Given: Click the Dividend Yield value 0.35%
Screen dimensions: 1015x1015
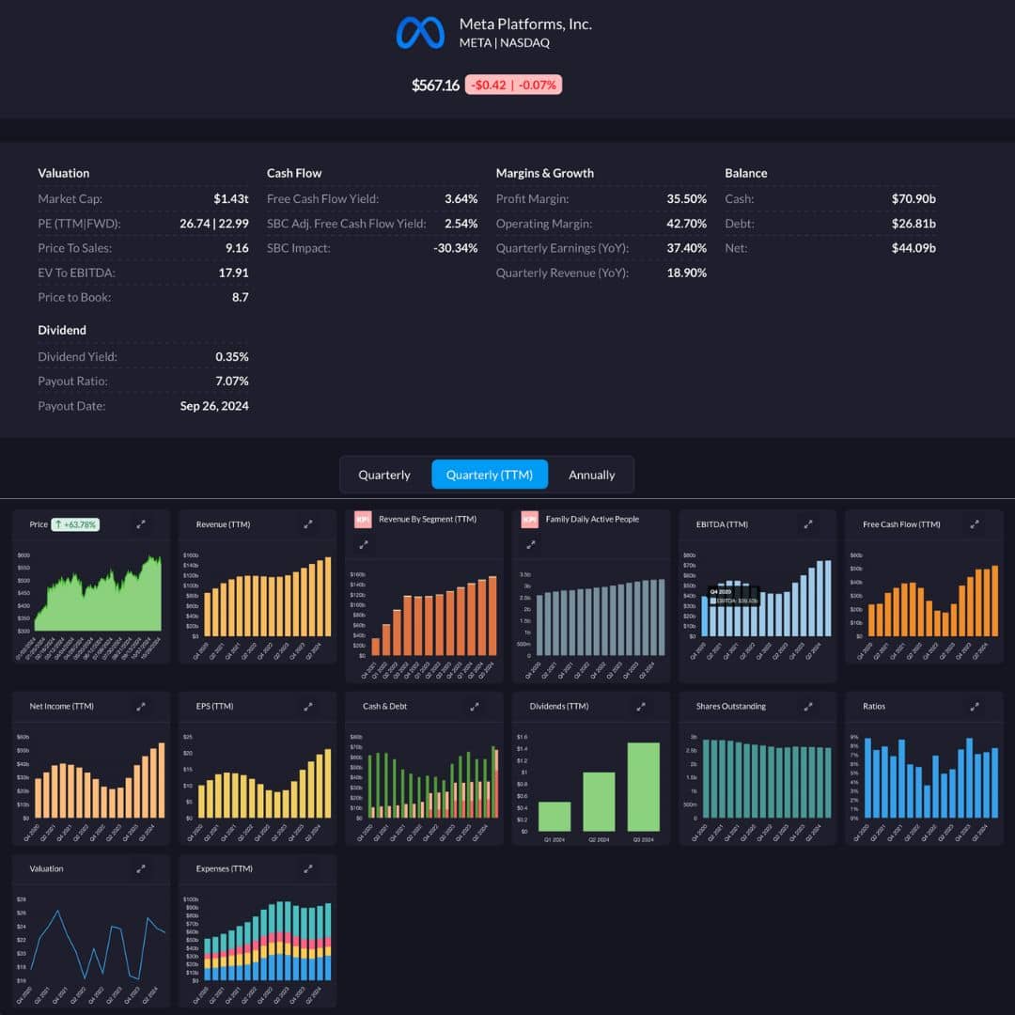Looking at the screenshot, I should pyautogui.click(x=232, y=357).
